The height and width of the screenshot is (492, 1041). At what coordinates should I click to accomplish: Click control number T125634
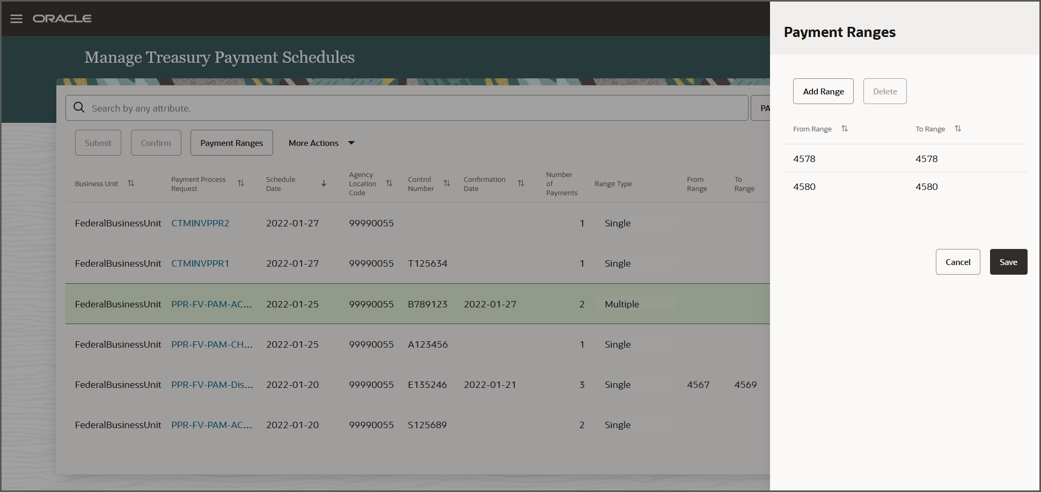click(x=428, y=263)
